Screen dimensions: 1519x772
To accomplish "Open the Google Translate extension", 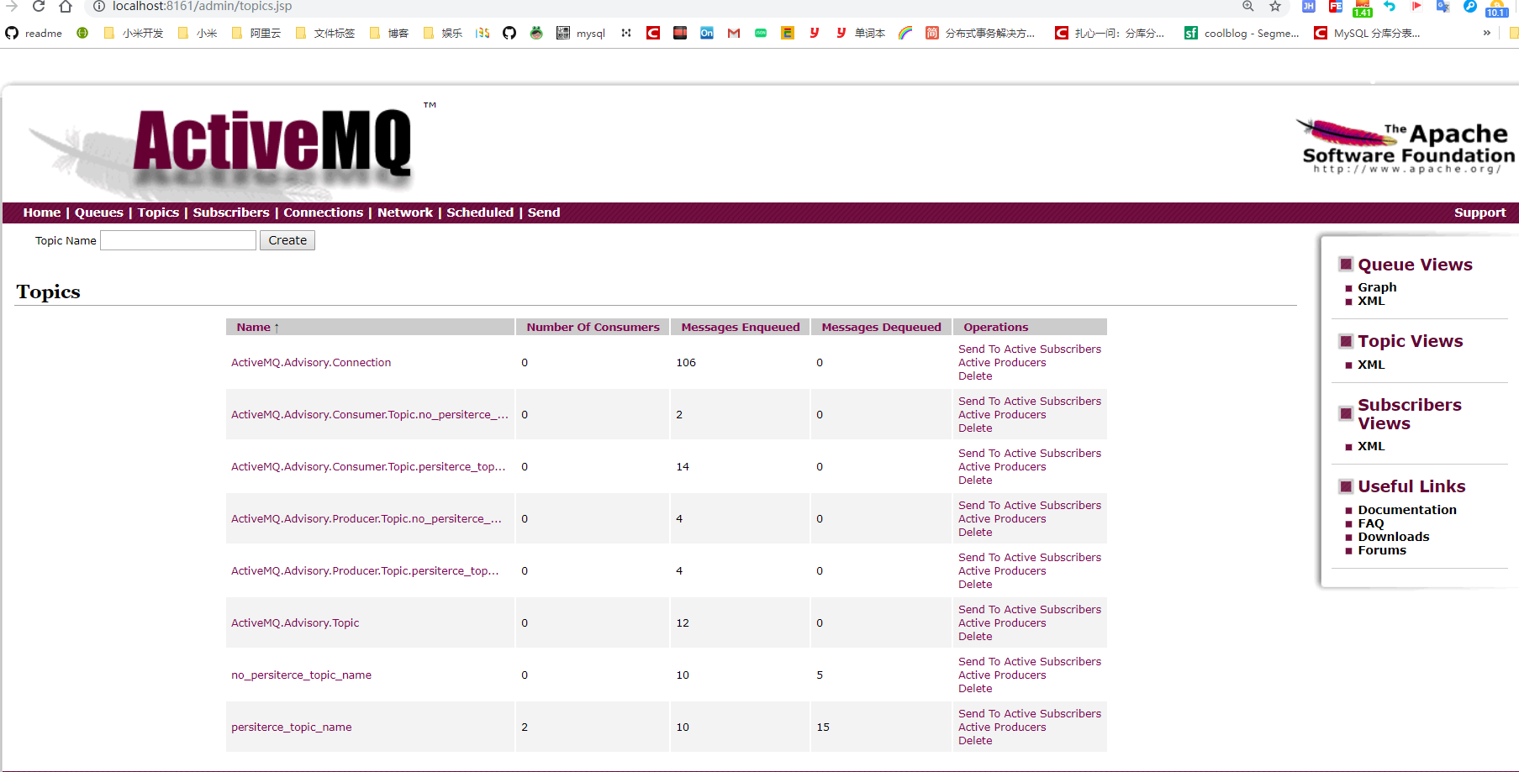I will (1443, 6).
